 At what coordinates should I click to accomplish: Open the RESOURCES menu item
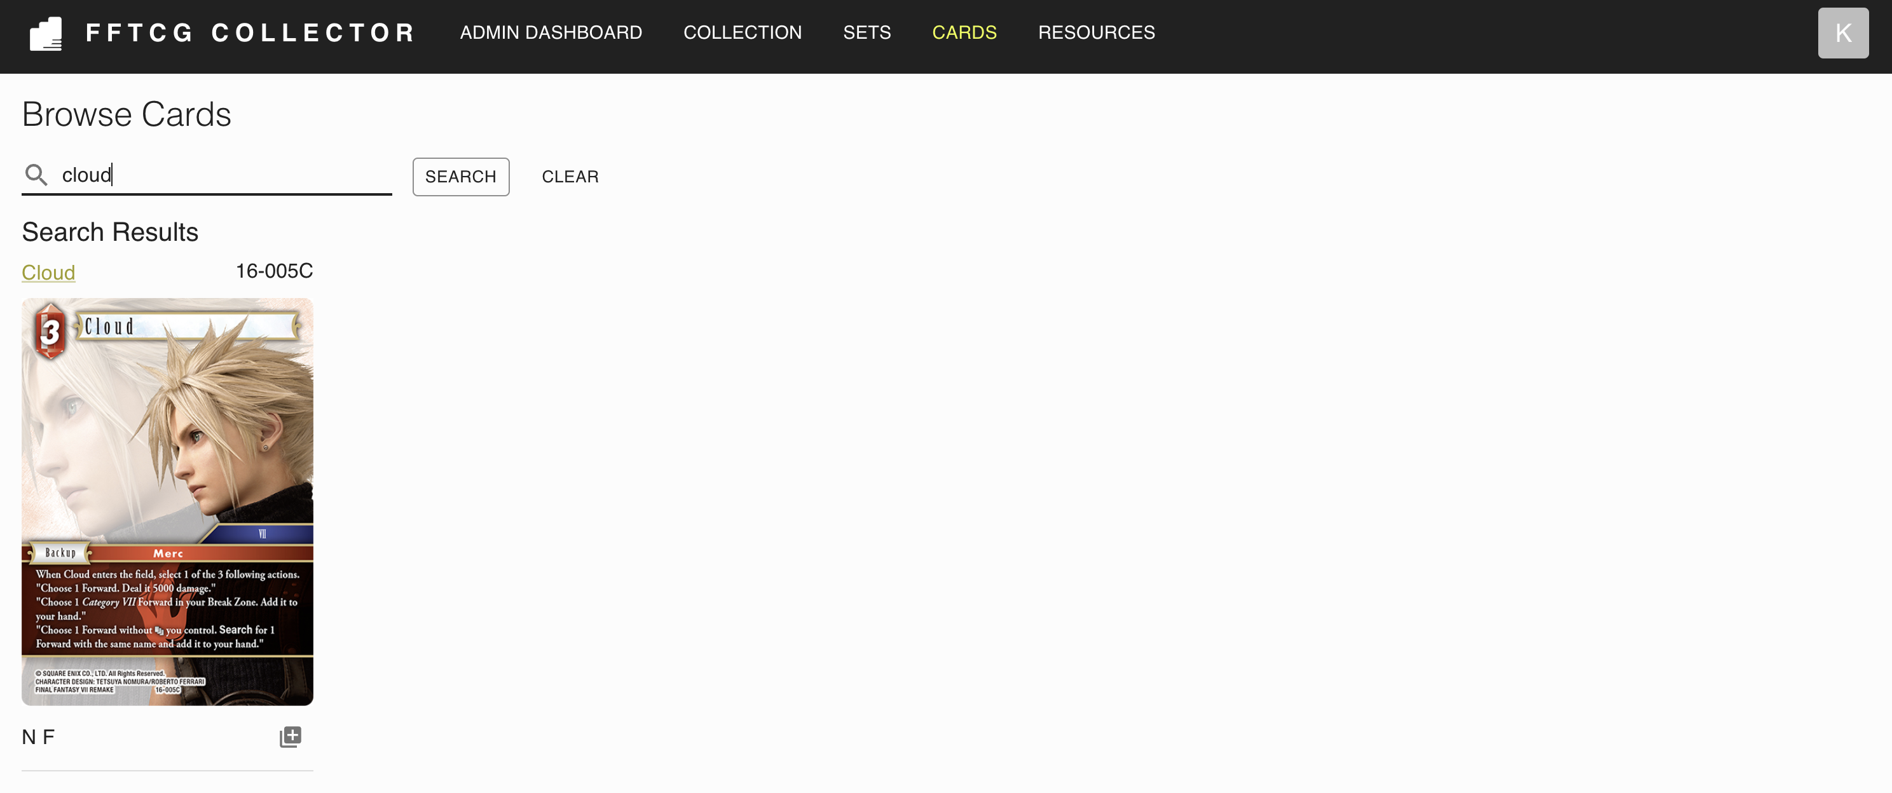(1095, 32)
